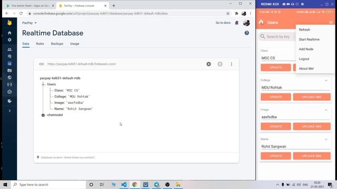337x189 pixels.
Task: Open Authentication users icon in sidebar
Action: 9,49
